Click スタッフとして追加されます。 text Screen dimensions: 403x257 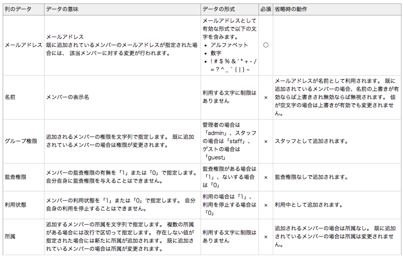(x=312, y=141)
